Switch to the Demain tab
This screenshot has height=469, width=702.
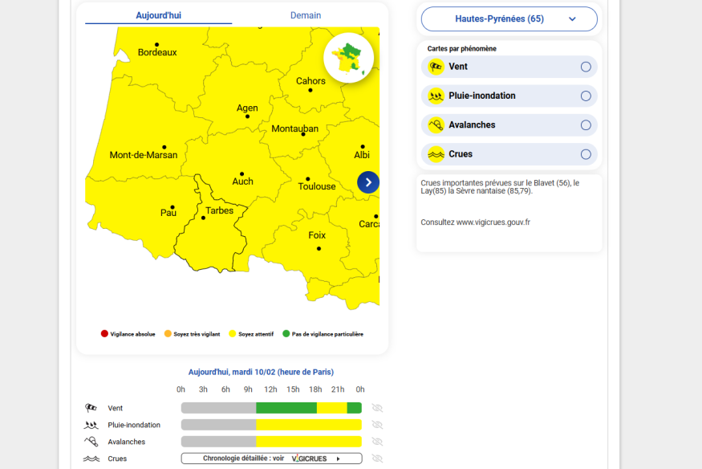pos(305,15)
